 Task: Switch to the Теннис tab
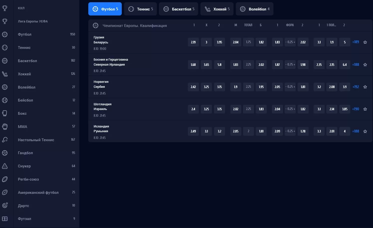pyautogui.click(x=140, y=9)
